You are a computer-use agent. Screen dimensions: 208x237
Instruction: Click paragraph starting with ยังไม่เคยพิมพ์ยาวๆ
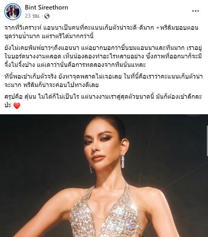tap(103, 56)
